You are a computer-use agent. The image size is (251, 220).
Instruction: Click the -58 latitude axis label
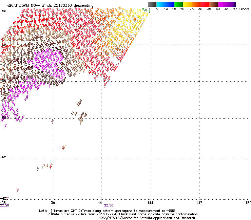[3, 157]
